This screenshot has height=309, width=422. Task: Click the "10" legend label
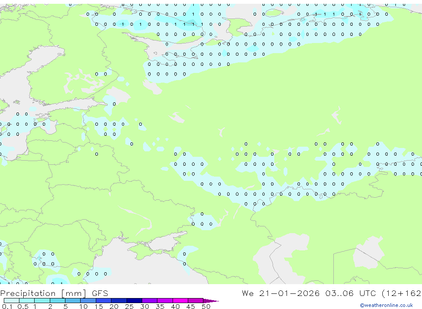tap(84, 306)
